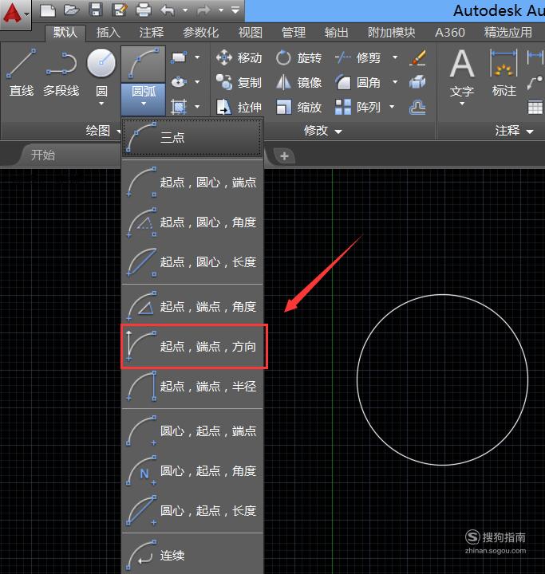The width and height of the screenshot is (545, 574).
Task: Click the Open file folder icon
Action: coord(72,10)
